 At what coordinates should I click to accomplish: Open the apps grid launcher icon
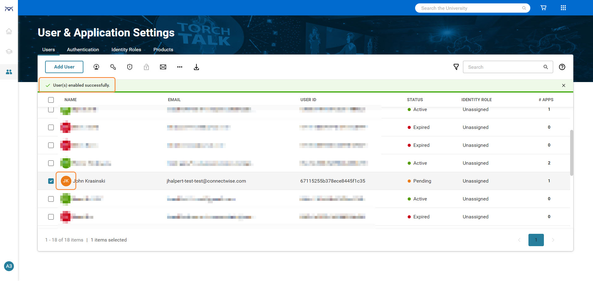563,8
